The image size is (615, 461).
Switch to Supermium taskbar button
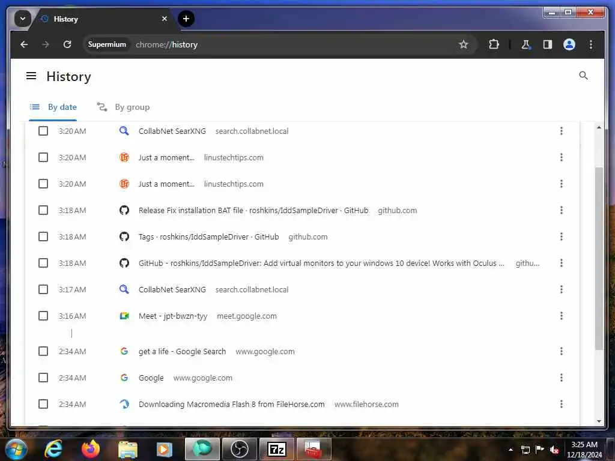[202, 449]
